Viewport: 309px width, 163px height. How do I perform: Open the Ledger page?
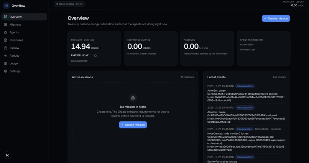pos(24,63)
